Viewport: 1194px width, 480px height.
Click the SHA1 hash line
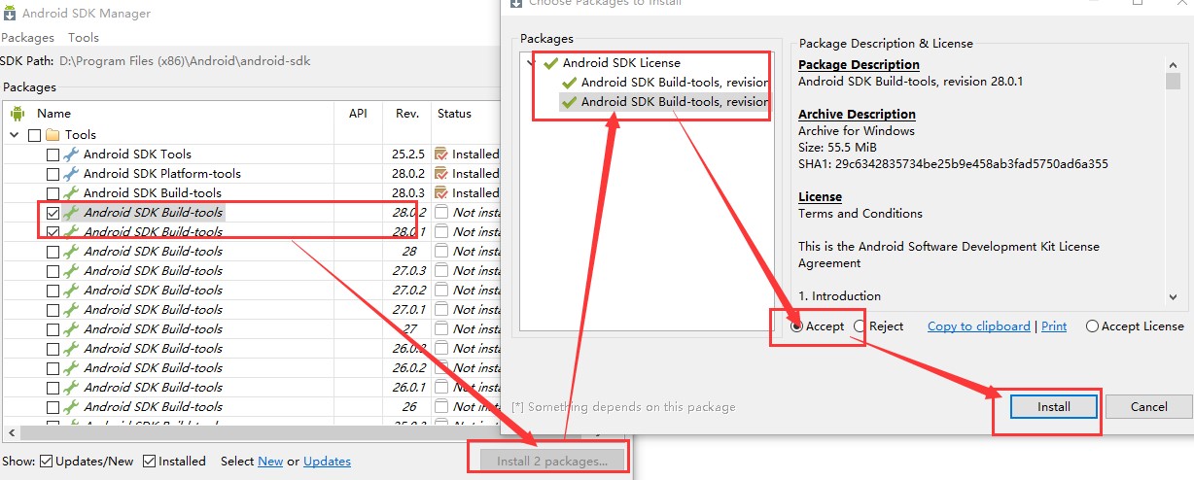point(953,163)
